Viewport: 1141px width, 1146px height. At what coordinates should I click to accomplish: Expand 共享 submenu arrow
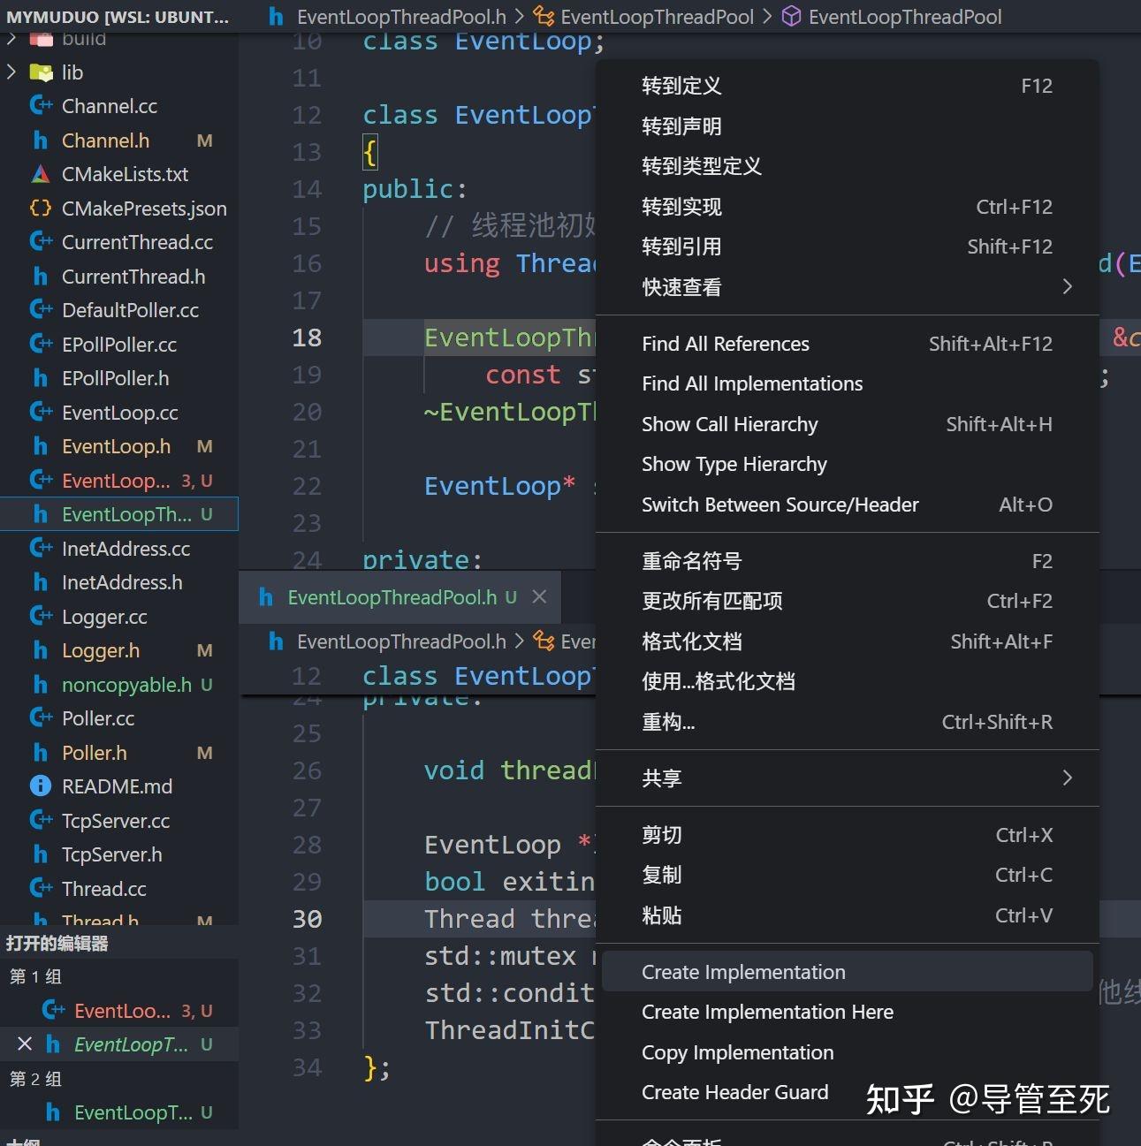pyautogui.click(x=1067, y=778)
